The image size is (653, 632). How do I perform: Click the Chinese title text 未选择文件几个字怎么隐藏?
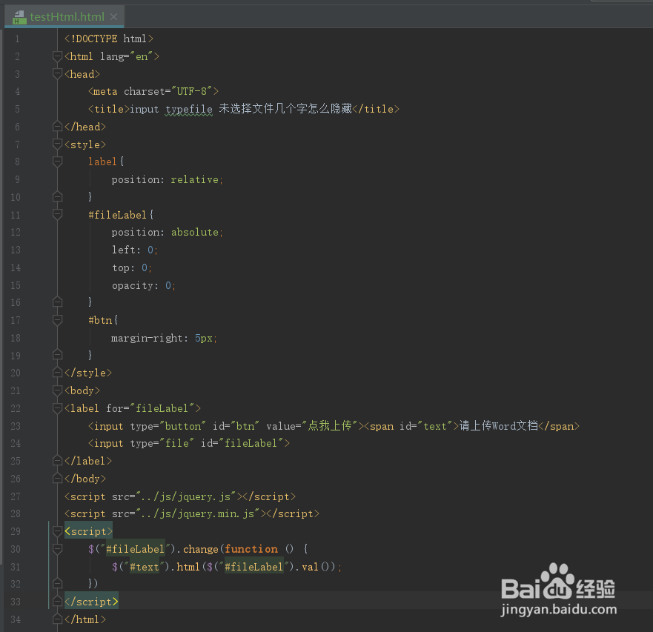pyautogui.click(x=285, y=109)
